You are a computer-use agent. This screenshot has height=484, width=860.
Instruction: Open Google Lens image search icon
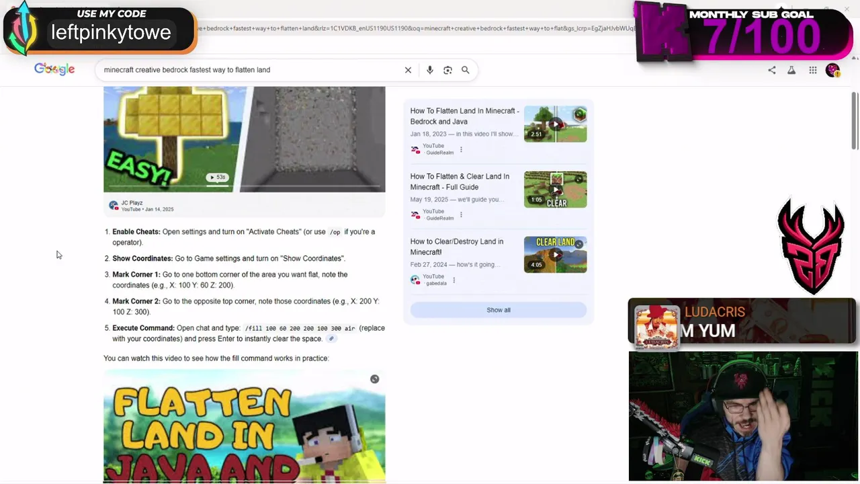[x=447, y=70]
